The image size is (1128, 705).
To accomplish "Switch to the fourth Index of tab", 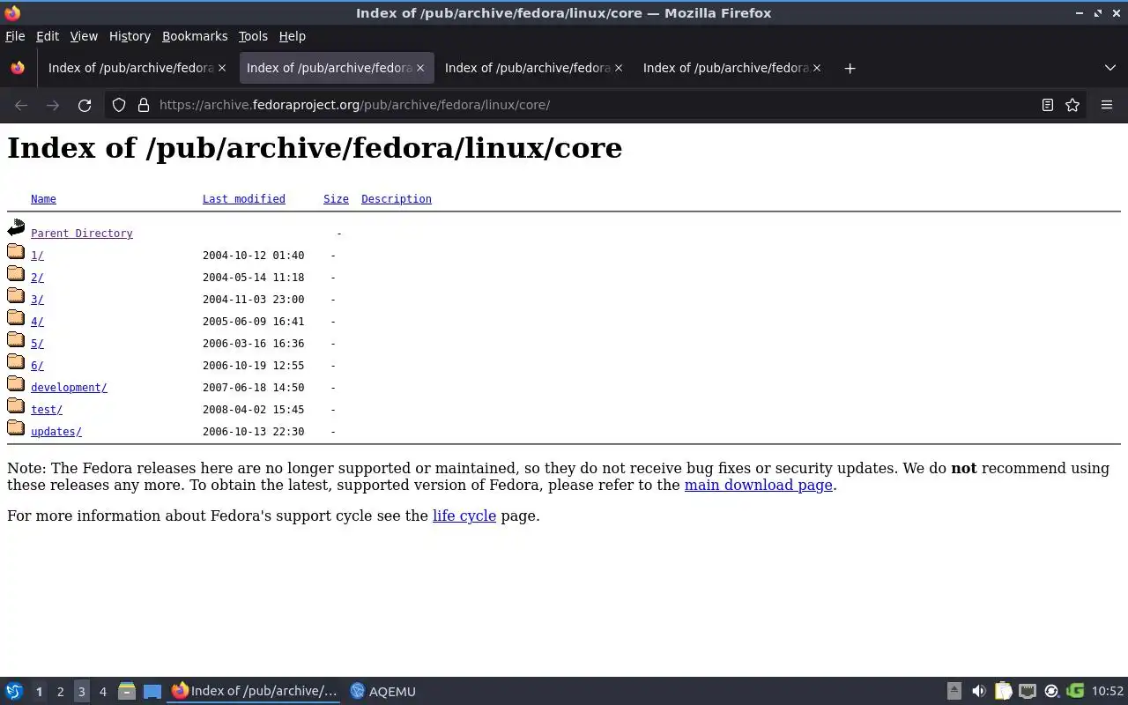I will [731, 68].
